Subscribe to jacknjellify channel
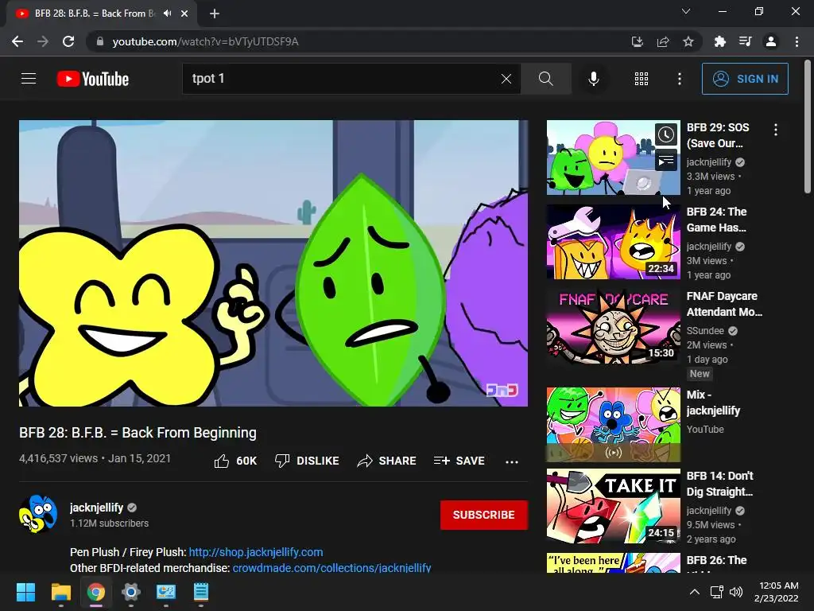This screenshot has width=814, height=611. [x=484, y=515]
